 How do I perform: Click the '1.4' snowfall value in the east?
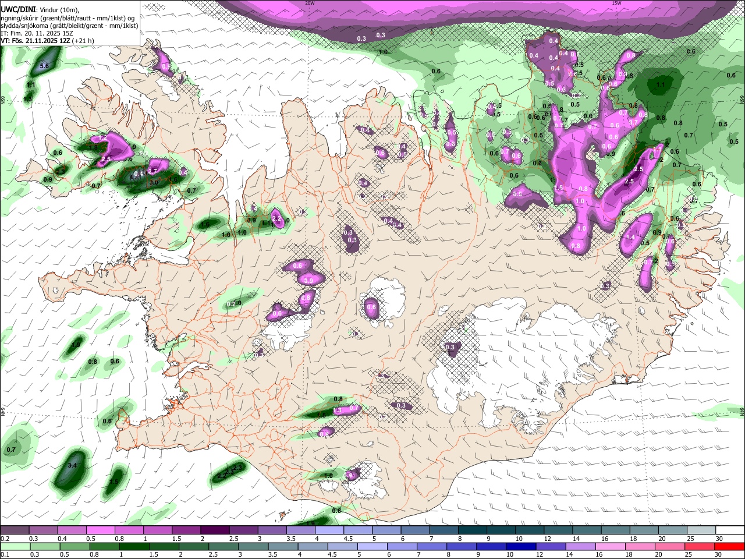[x=630, y=238]
